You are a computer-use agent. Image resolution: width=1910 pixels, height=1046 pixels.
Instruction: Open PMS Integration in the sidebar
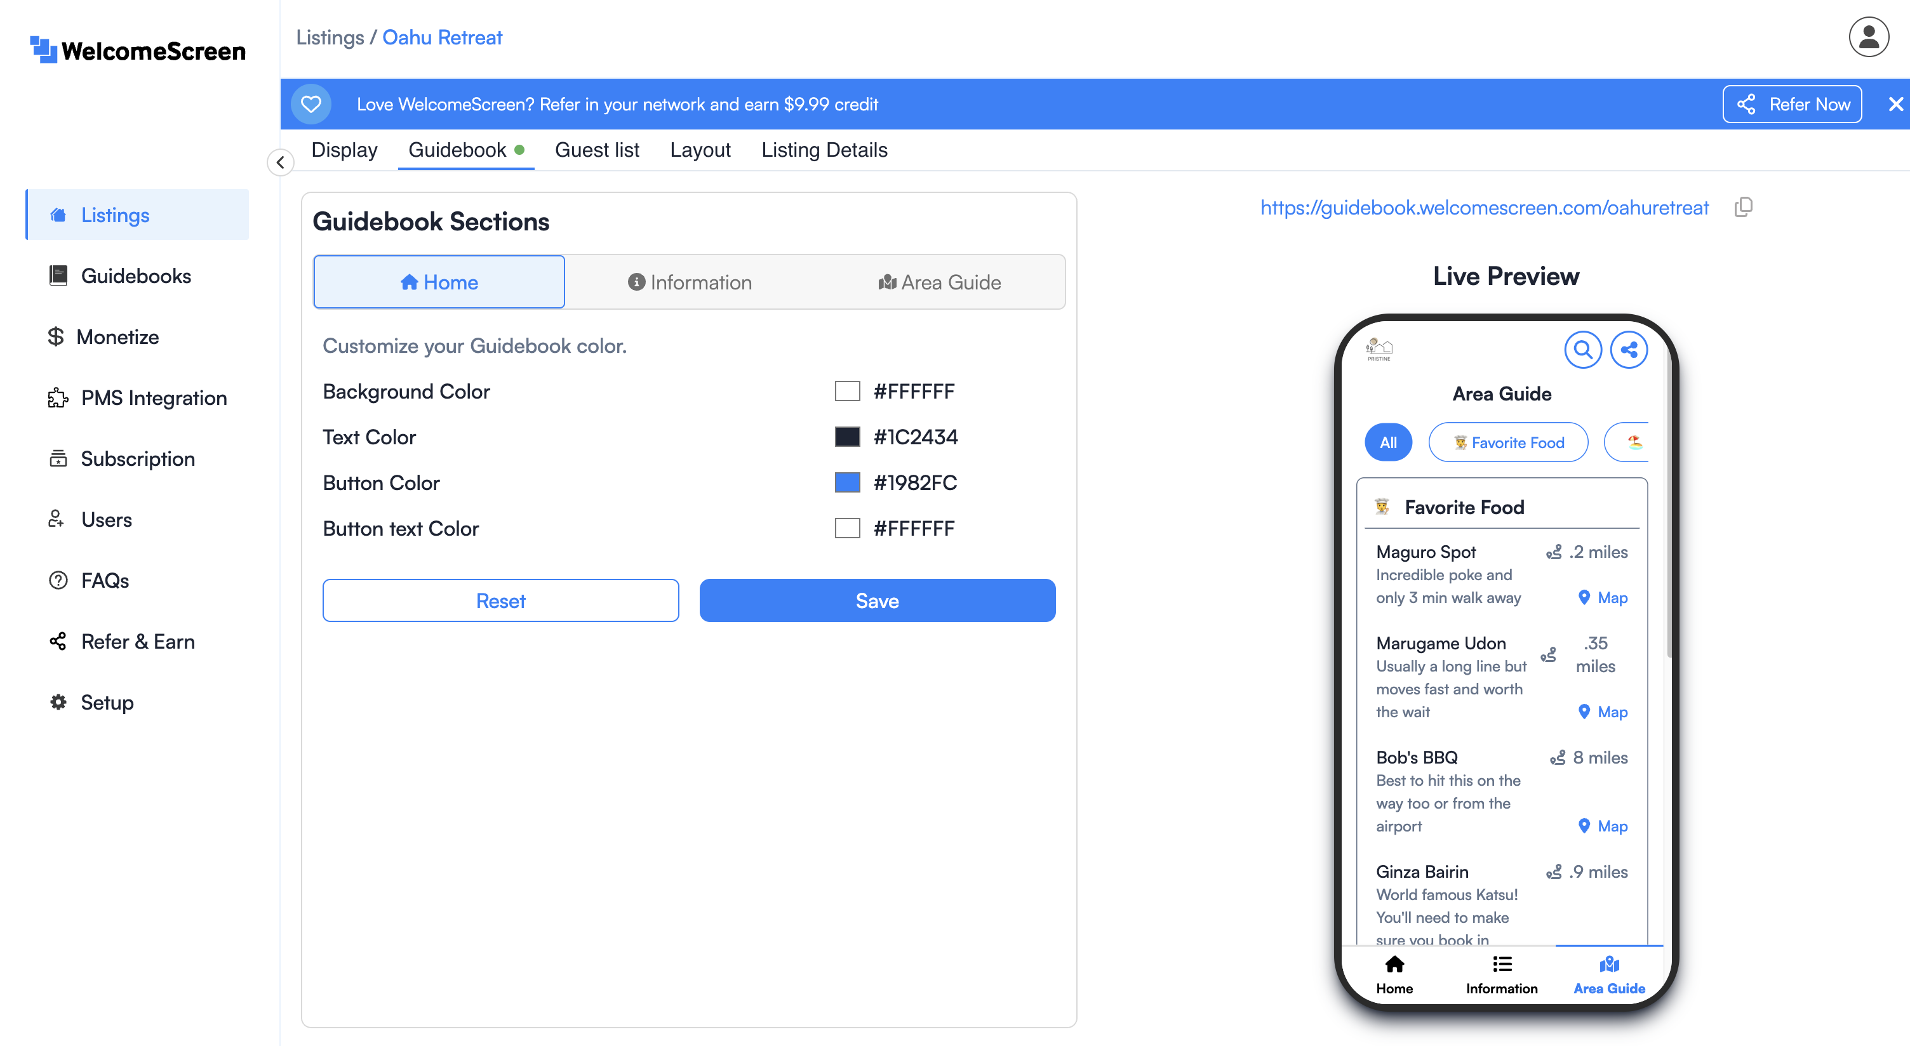138,397
